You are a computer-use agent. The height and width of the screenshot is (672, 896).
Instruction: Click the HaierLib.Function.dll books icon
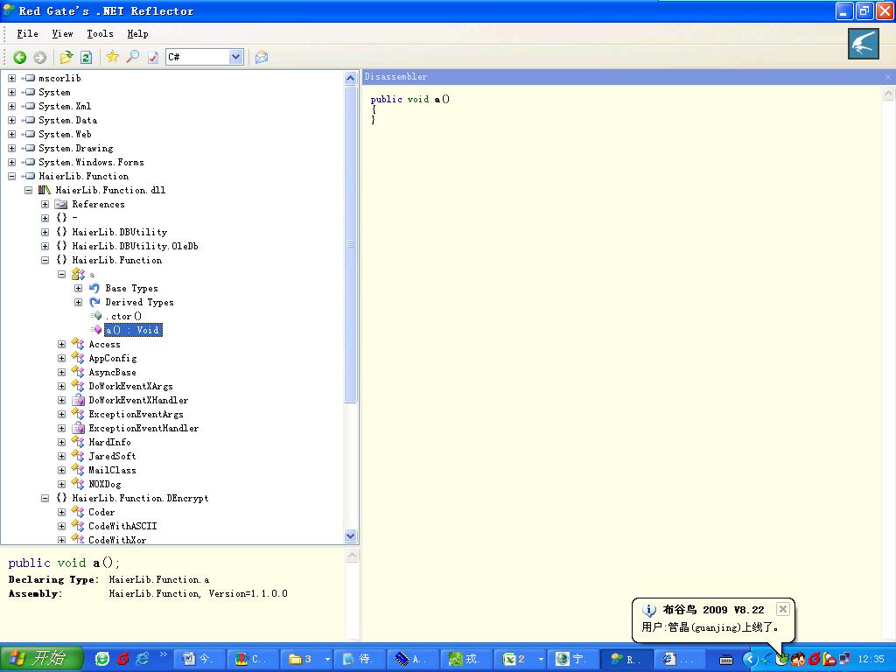click(x=45, y=190)
